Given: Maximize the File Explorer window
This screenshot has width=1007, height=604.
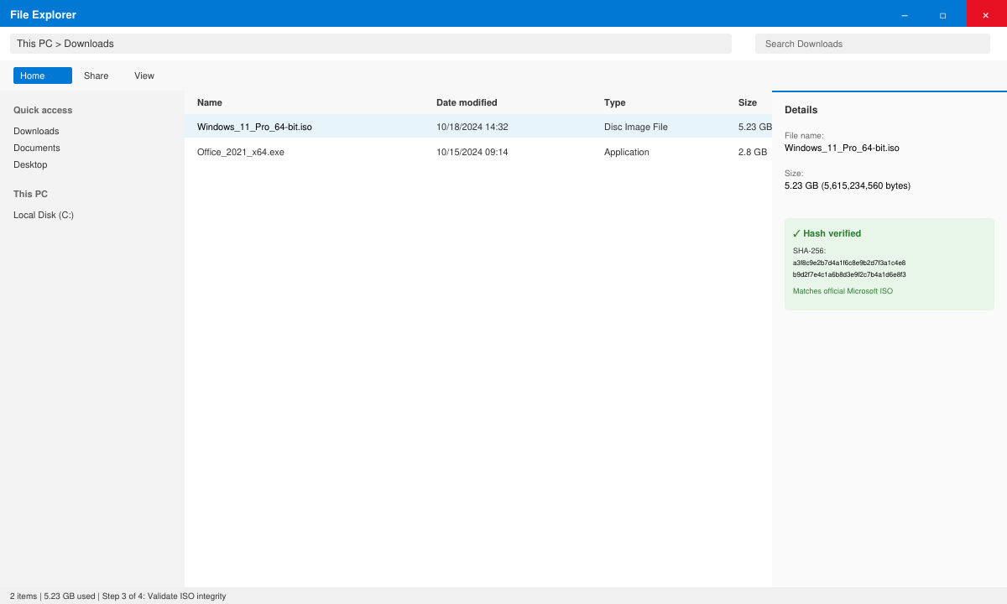Looking at the screenshot, I should click(942, 14).
